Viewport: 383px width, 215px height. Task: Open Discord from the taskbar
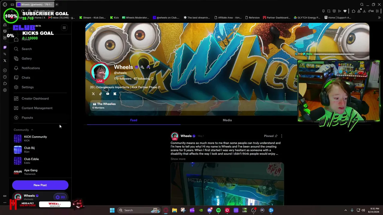210,210
